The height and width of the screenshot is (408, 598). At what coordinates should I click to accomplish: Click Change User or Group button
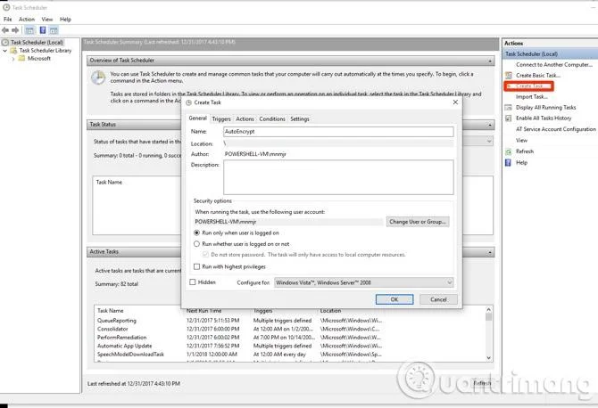(x=418, y=222)
